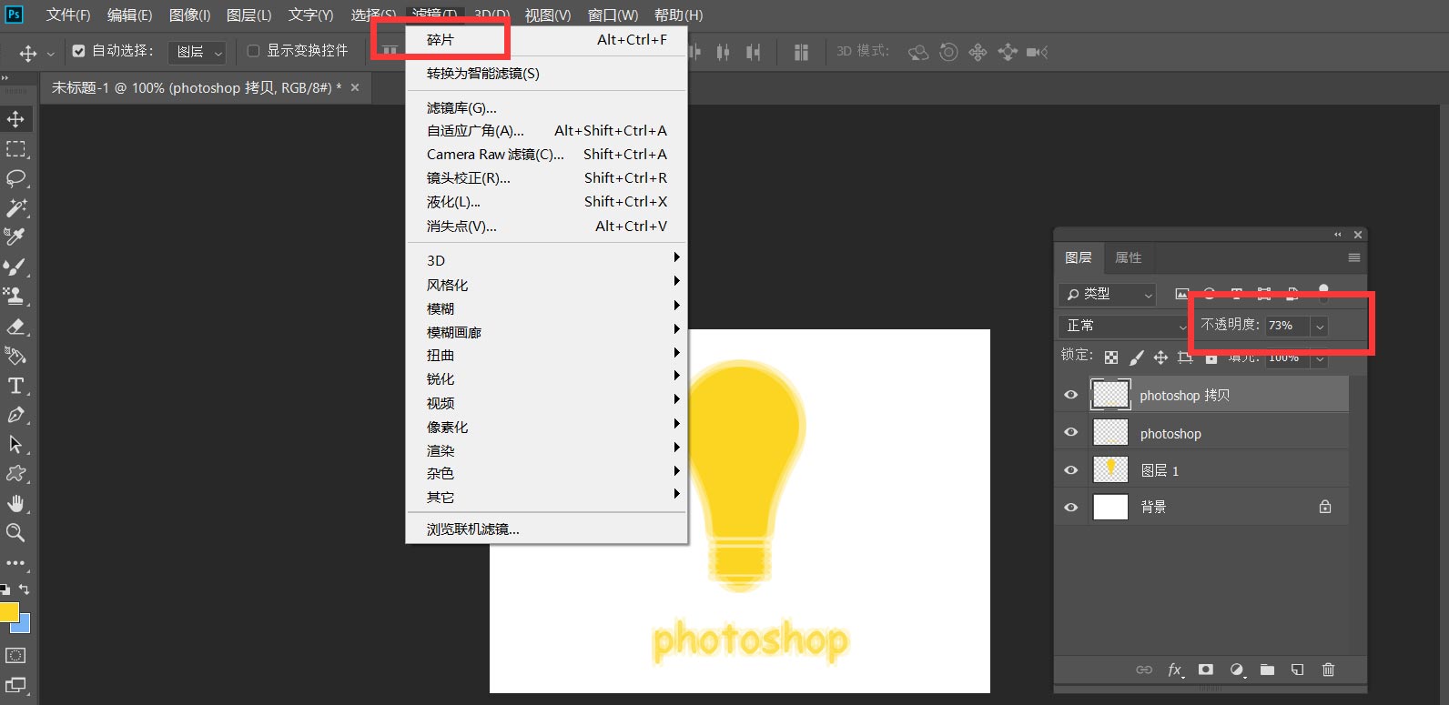Open the opacity slider arrow beside 73%
The image size is (1449, 705).
pyautogui.click(x=1320, y=326)
